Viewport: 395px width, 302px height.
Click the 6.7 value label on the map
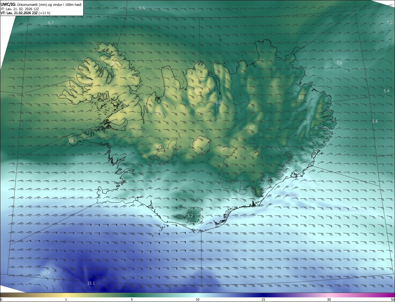point(51,23)
